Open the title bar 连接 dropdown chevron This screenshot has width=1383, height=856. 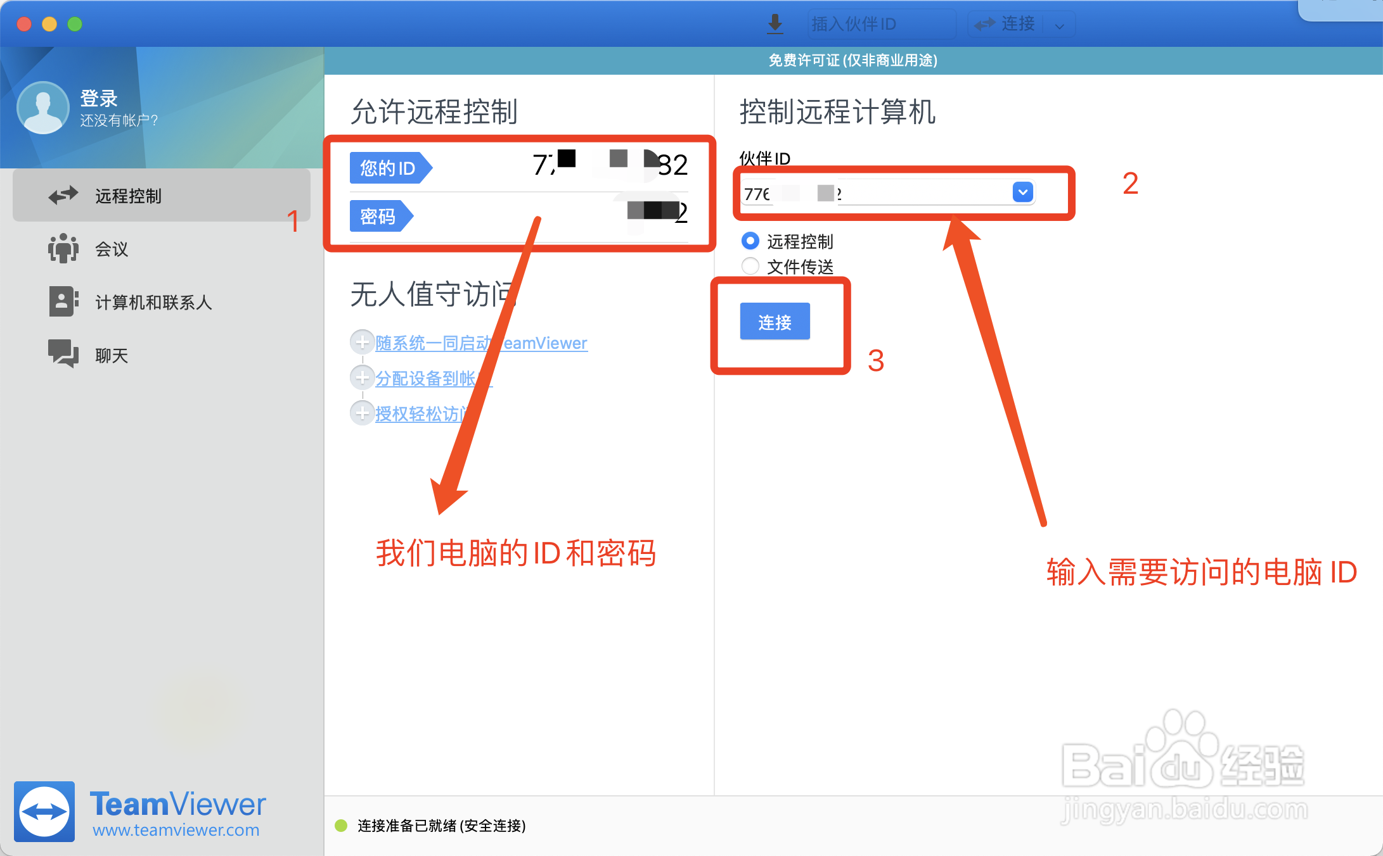point(1060,25)
